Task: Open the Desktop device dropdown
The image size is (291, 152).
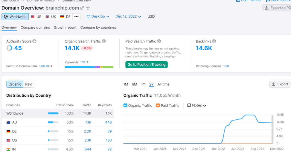Action: tap(98, 17)
